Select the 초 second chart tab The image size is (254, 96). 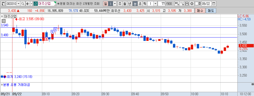click(x=140, y=4)
